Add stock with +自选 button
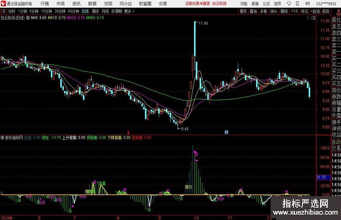This screenshot has height=220, width=341. pyautogui.click(x=315, y=11)
